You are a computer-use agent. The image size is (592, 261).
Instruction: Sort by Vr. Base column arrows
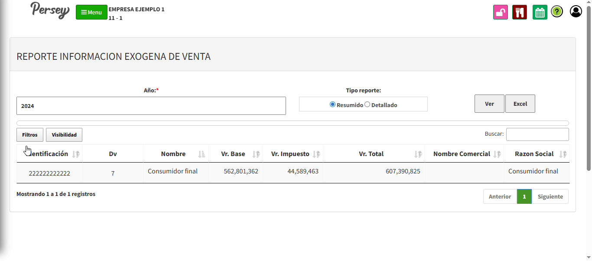tap(256, 154)
